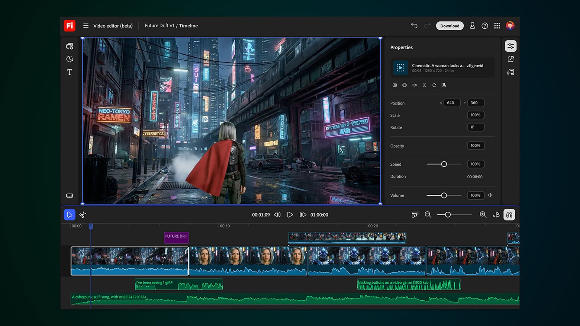Click the Video editor (beta) menu item
The width and height of the screenshot is (580, 326).
coord(112,26)
